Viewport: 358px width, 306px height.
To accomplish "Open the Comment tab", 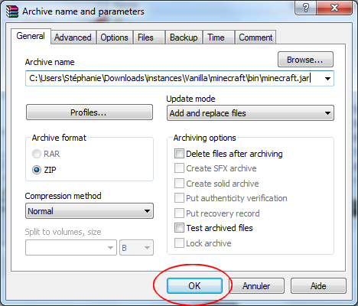I will tap(255, 37).
